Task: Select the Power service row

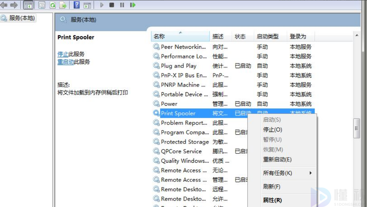Action: pos(233,104)
